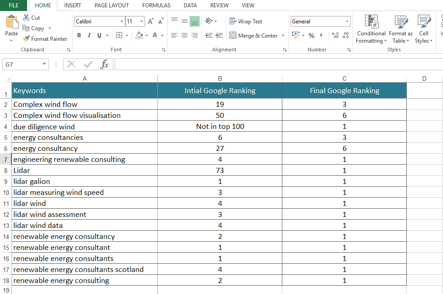Click Enter checkmark in formula bar
The height and width of the screenshot is (294, 443).
tap(88, 64)
